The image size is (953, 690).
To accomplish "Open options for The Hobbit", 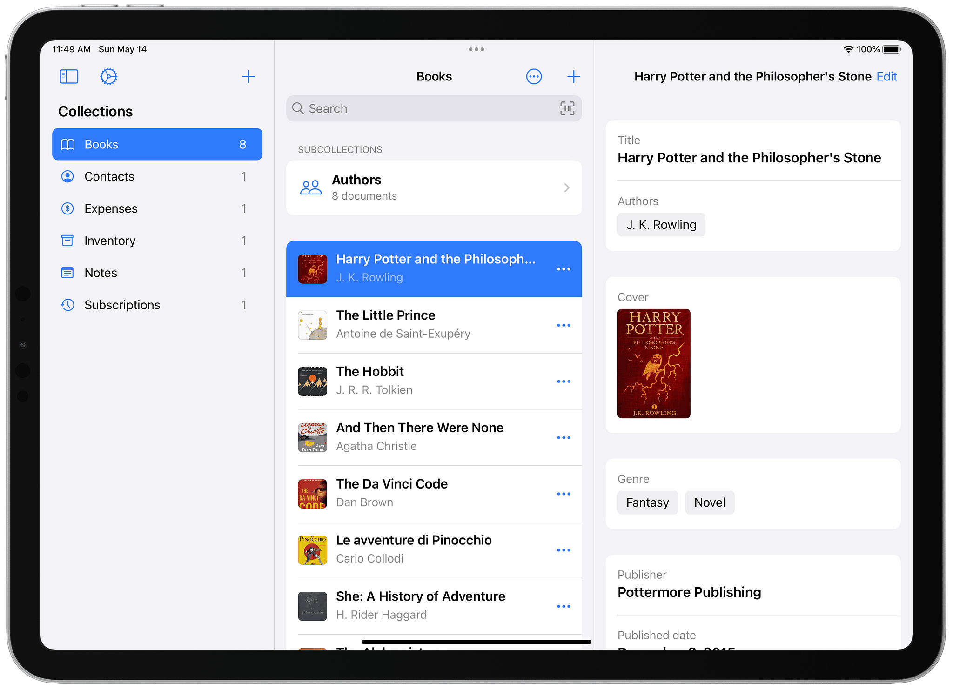I will (564, 382).
